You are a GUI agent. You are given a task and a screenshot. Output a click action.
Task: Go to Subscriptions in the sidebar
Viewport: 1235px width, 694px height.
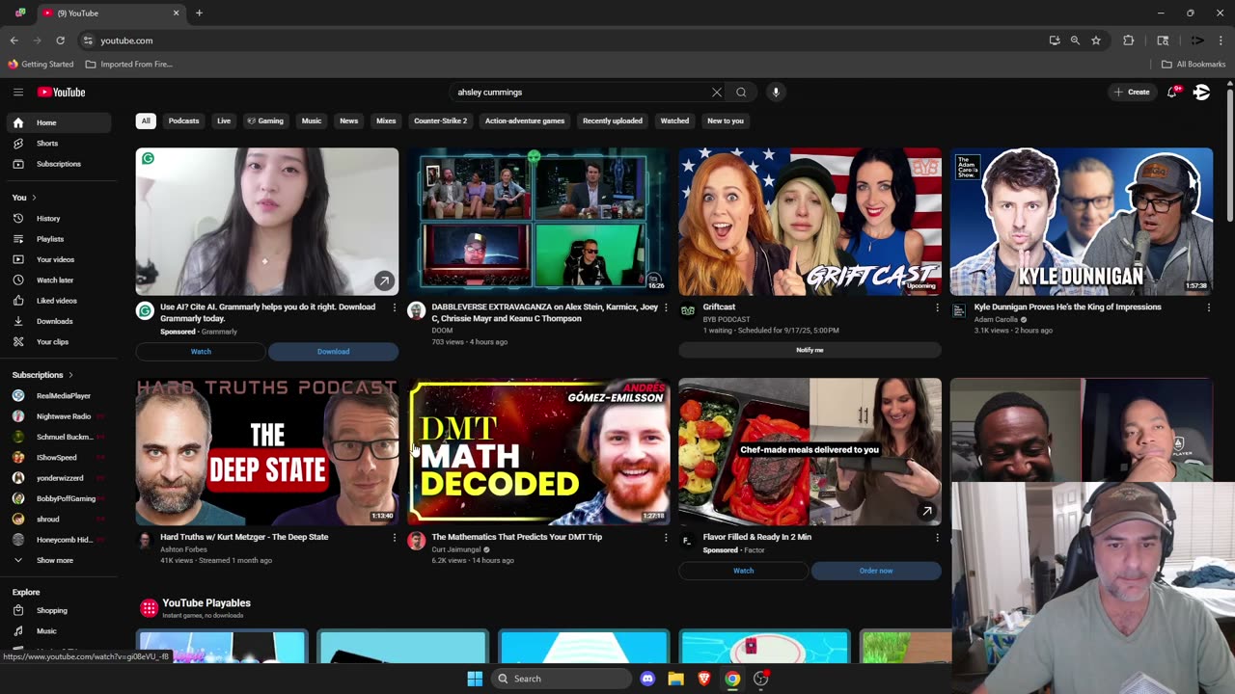(60, 164)
